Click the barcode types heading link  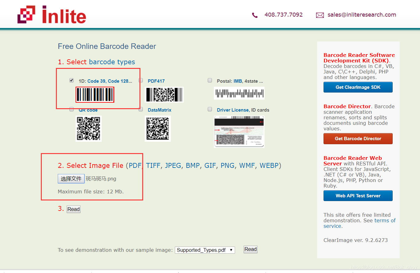click(112, 62)
